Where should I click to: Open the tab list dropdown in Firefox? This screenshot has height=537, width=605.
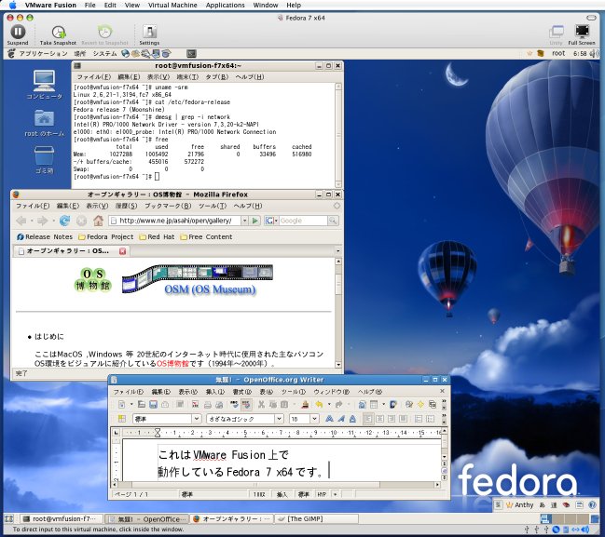click(x=338, y=251)
